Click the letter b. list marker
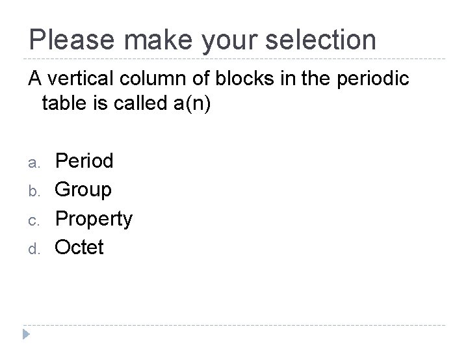468x351 pixels. click(34, 190)
